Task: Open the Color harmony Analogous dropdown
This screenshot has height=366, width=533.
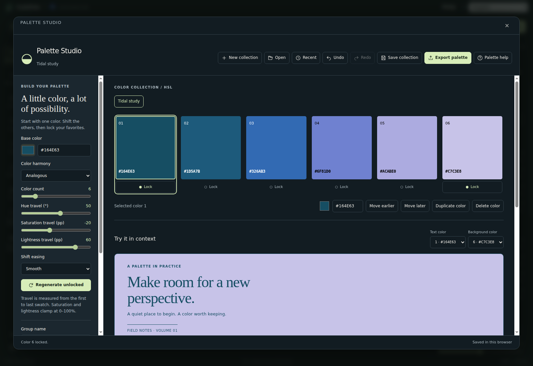Action: tap(56, 176)
